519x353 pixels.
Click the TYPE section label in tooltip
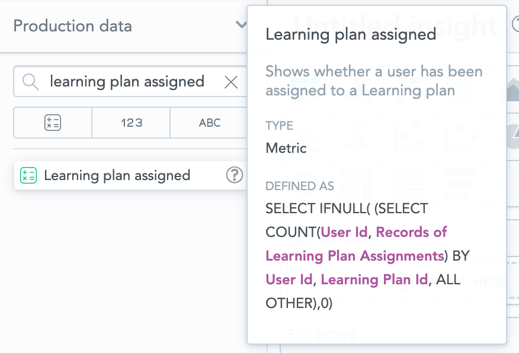coord(279,126)
